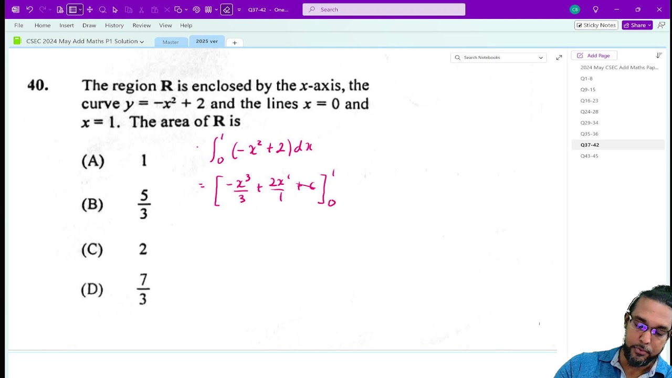The image size is (672, 378).
Task: Toggle the Eraser tool
Action: (227, 9)
